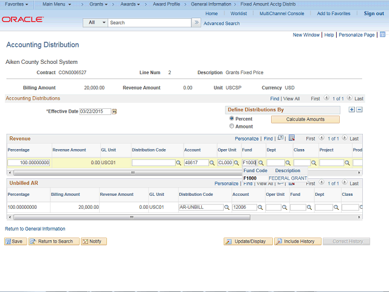Go to previous row in Accounting Distributions

(x=326, y=98)
